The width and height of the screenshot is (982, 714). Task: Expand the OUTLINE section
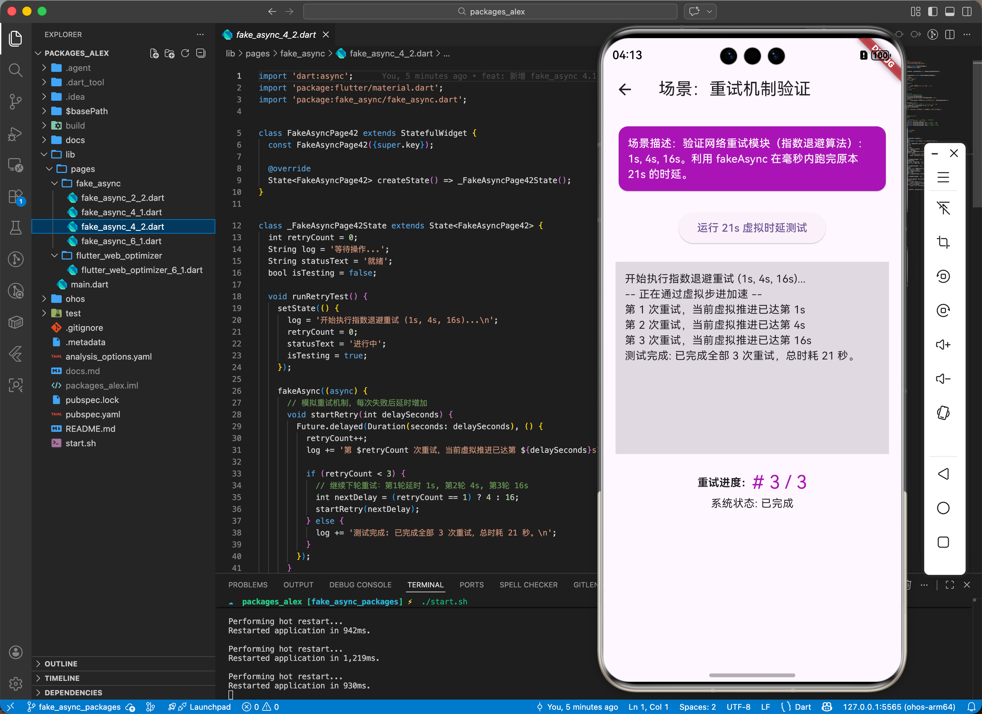61,664
